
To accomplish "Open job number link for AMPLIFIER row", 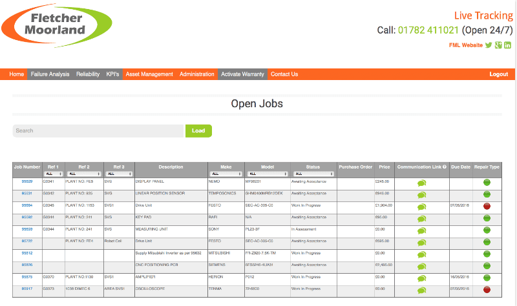I will click(27, 277).
